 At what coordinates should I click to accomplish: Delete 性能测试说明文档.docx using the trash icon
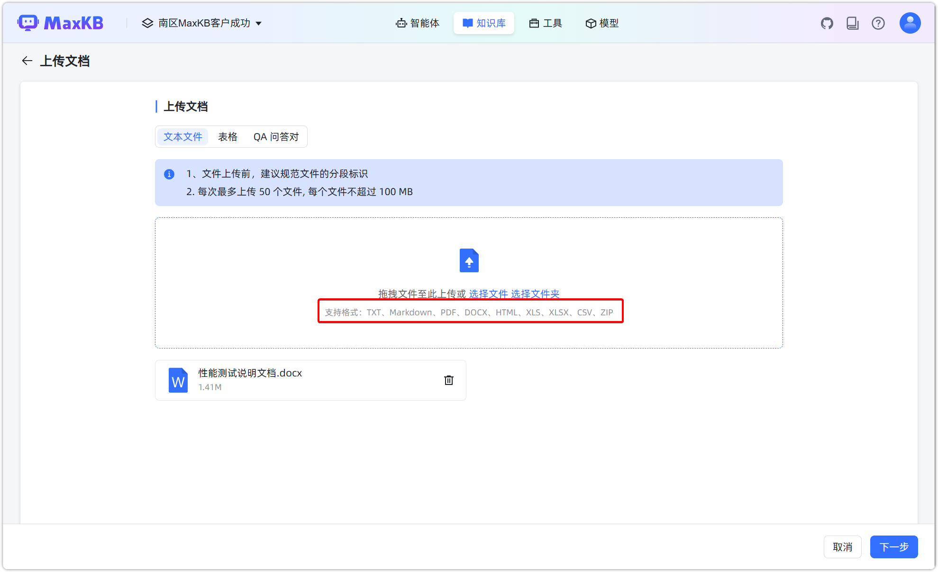tap(448, 380)
